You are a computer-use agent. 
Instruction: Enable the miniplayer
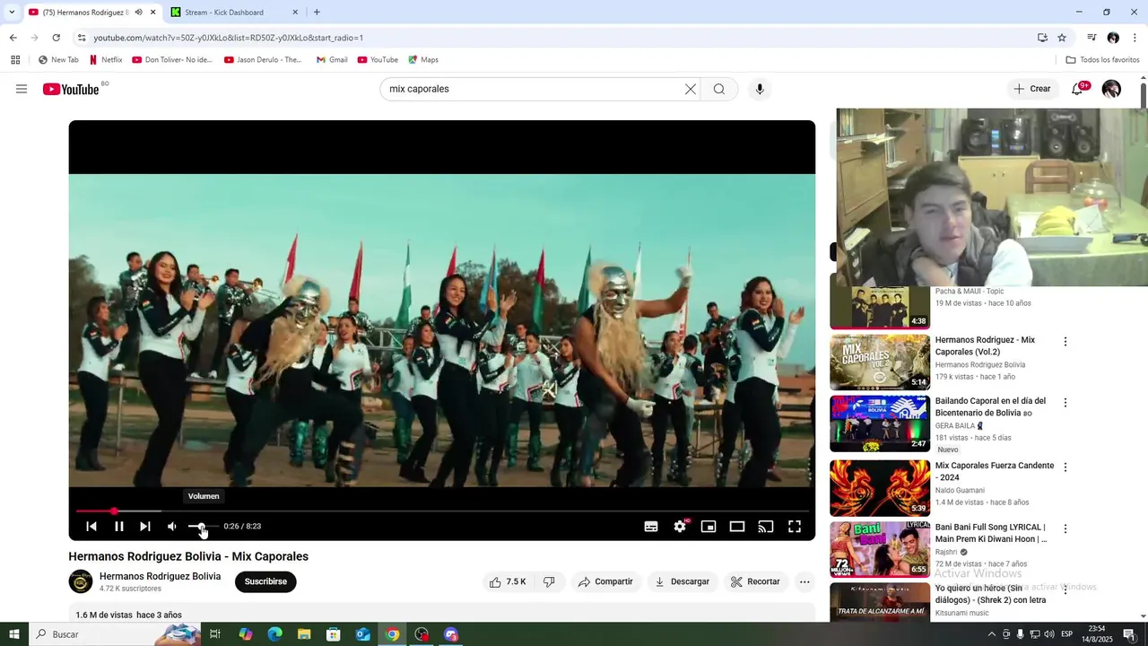[709, 527]
